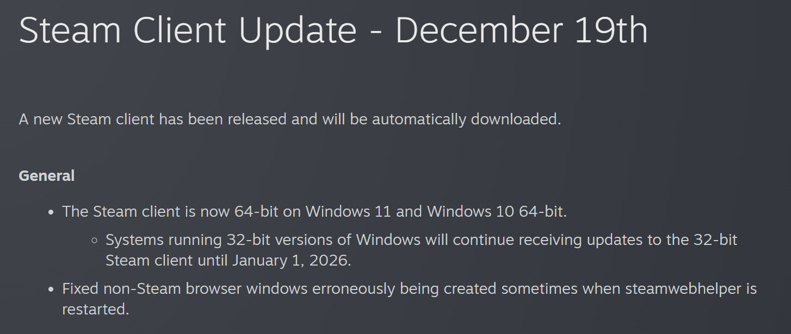This screenshot has height=334, width=791.
Task: Click the sentence about automatic client download
Action: point(289,119)
